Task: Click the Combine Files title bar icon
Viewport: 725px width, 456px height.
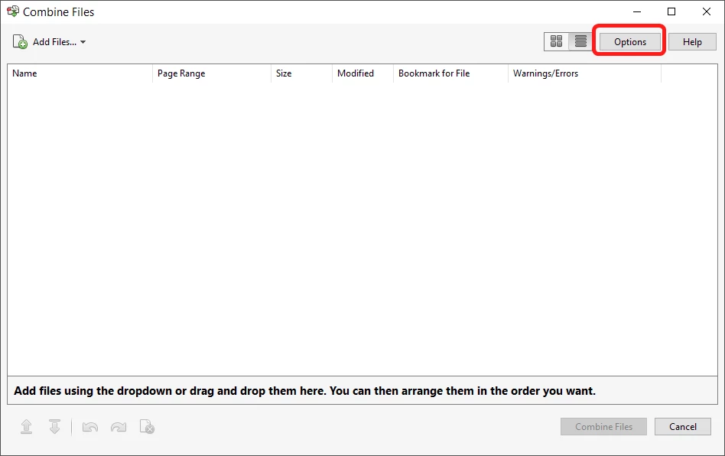Action: (13, 11)
